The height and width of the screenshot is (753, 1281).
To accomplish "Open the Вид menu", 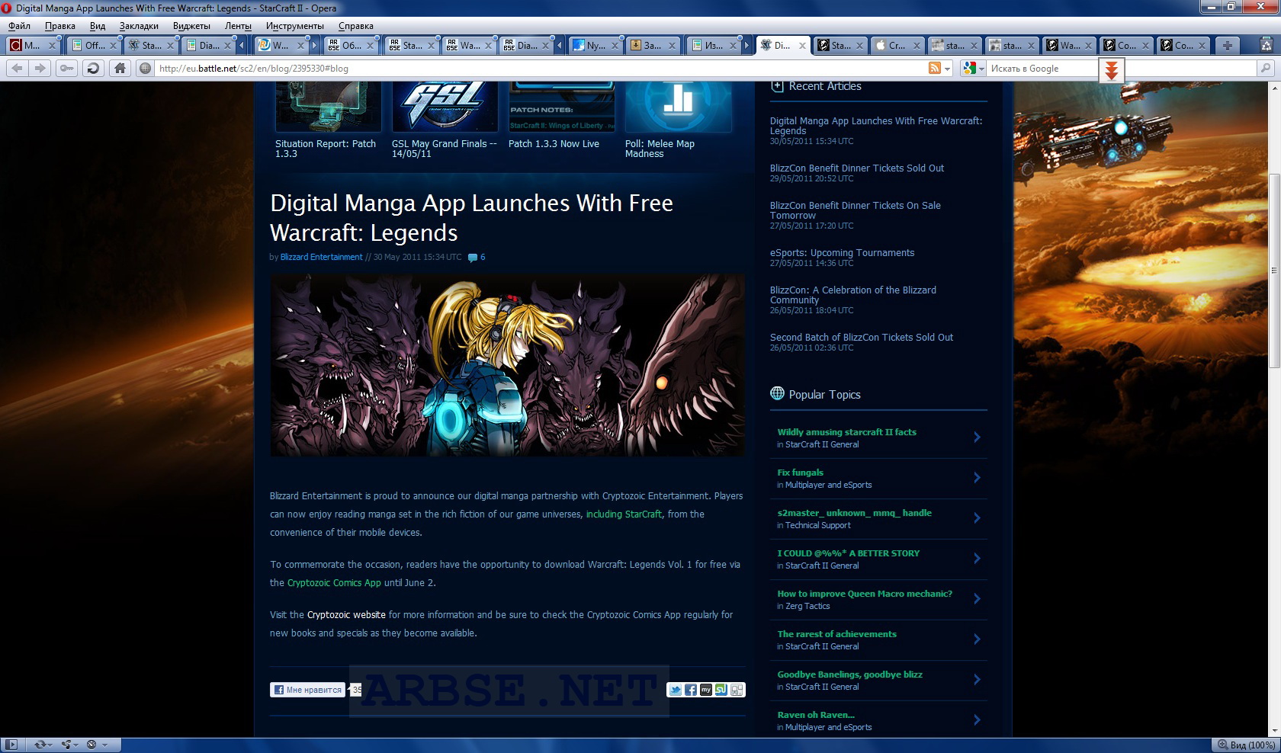I will (98, 26).
